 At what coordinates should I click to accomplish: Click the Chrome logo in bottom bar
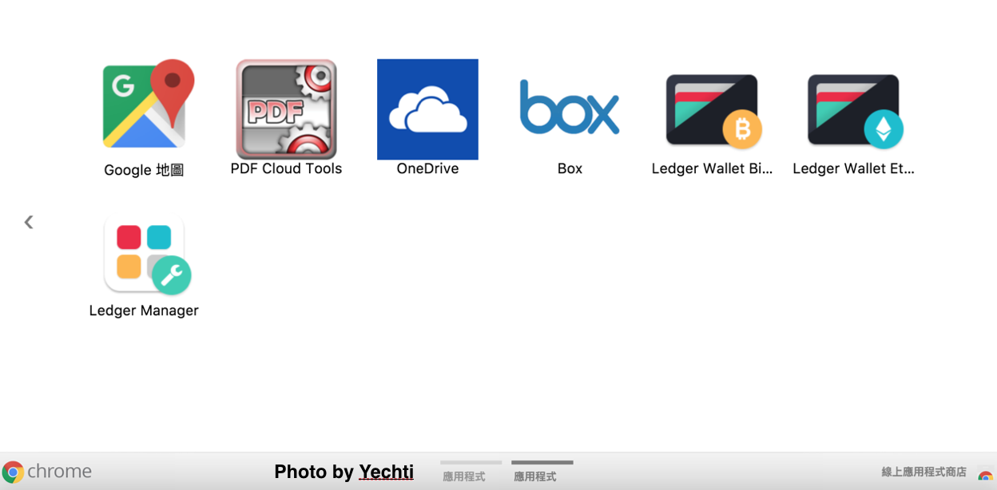(13, 472)
